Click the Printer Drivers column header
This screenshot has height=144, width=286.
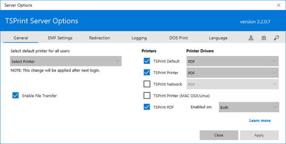200,51
